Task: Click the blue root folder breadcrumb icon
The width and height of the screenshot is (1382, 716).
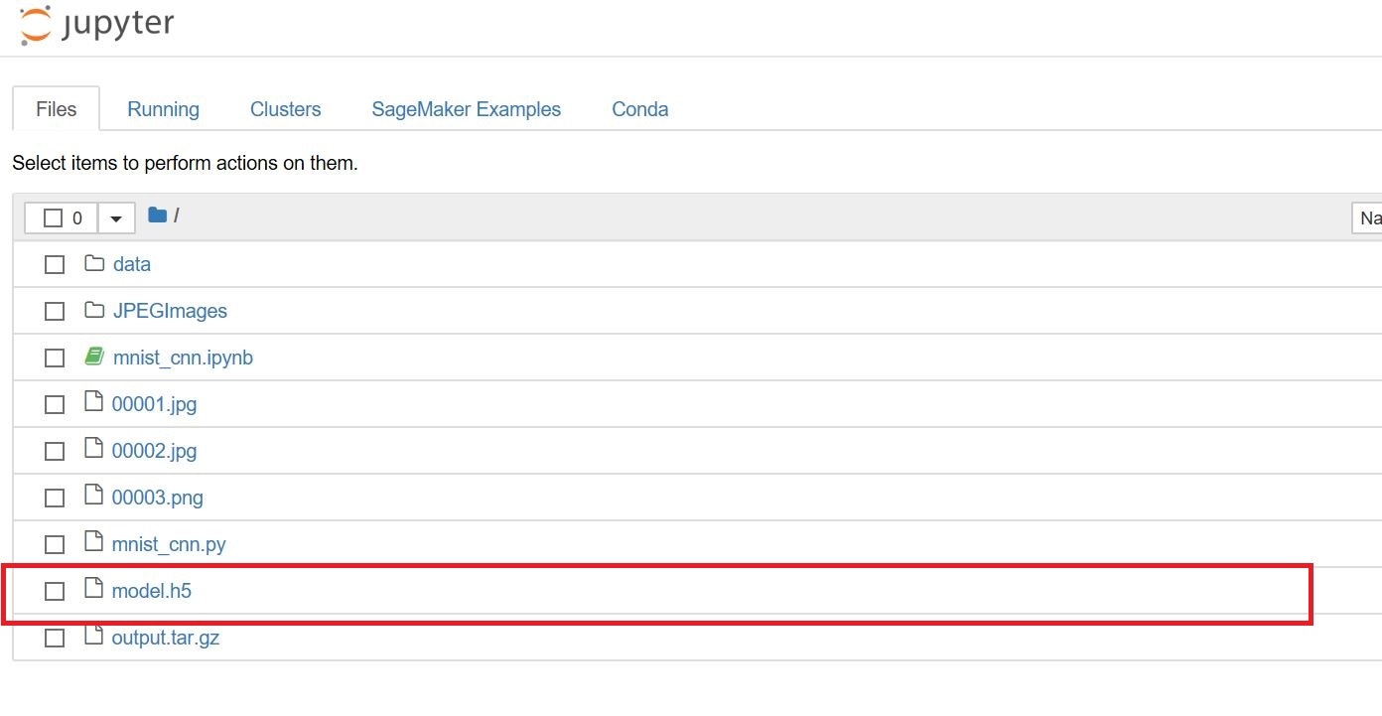Action: (157, 215)
